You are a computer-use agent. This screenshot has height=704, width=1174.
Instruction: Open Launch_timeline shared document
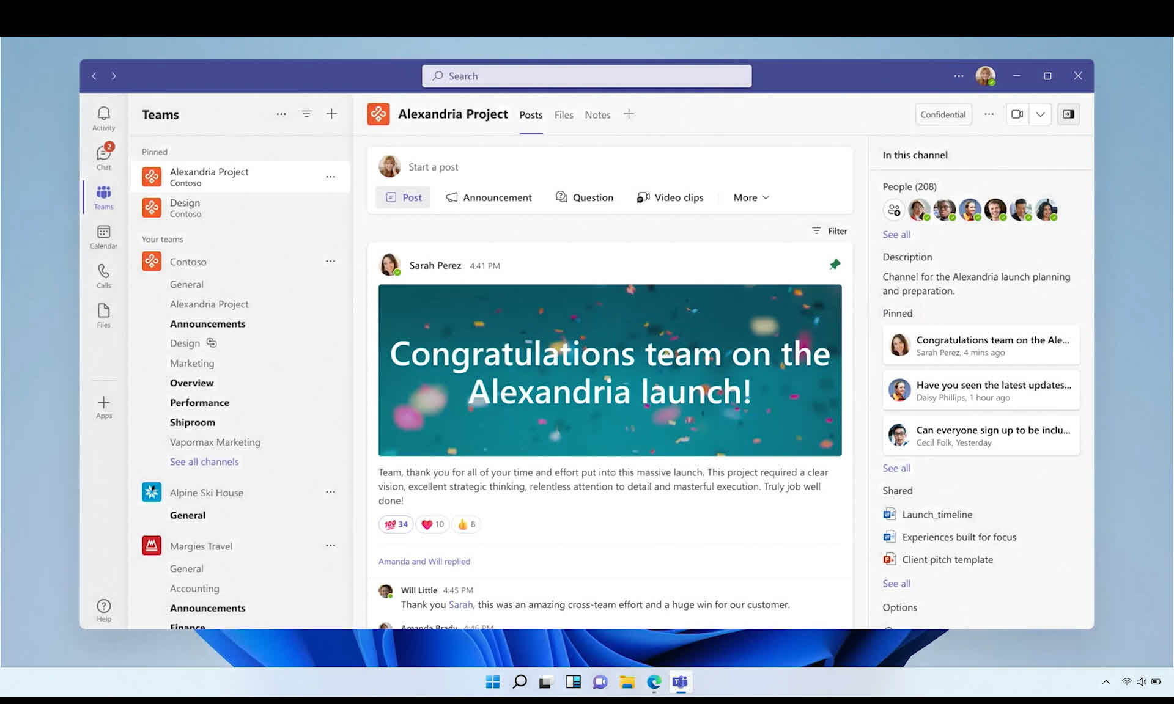pos(928,515)
